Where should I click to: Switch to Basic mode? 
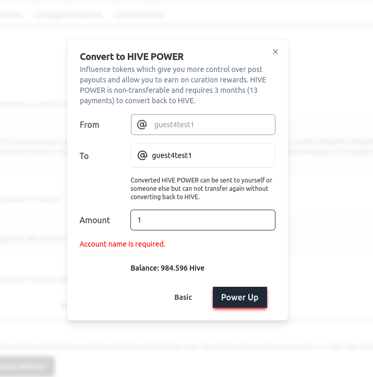coord(183,297)
